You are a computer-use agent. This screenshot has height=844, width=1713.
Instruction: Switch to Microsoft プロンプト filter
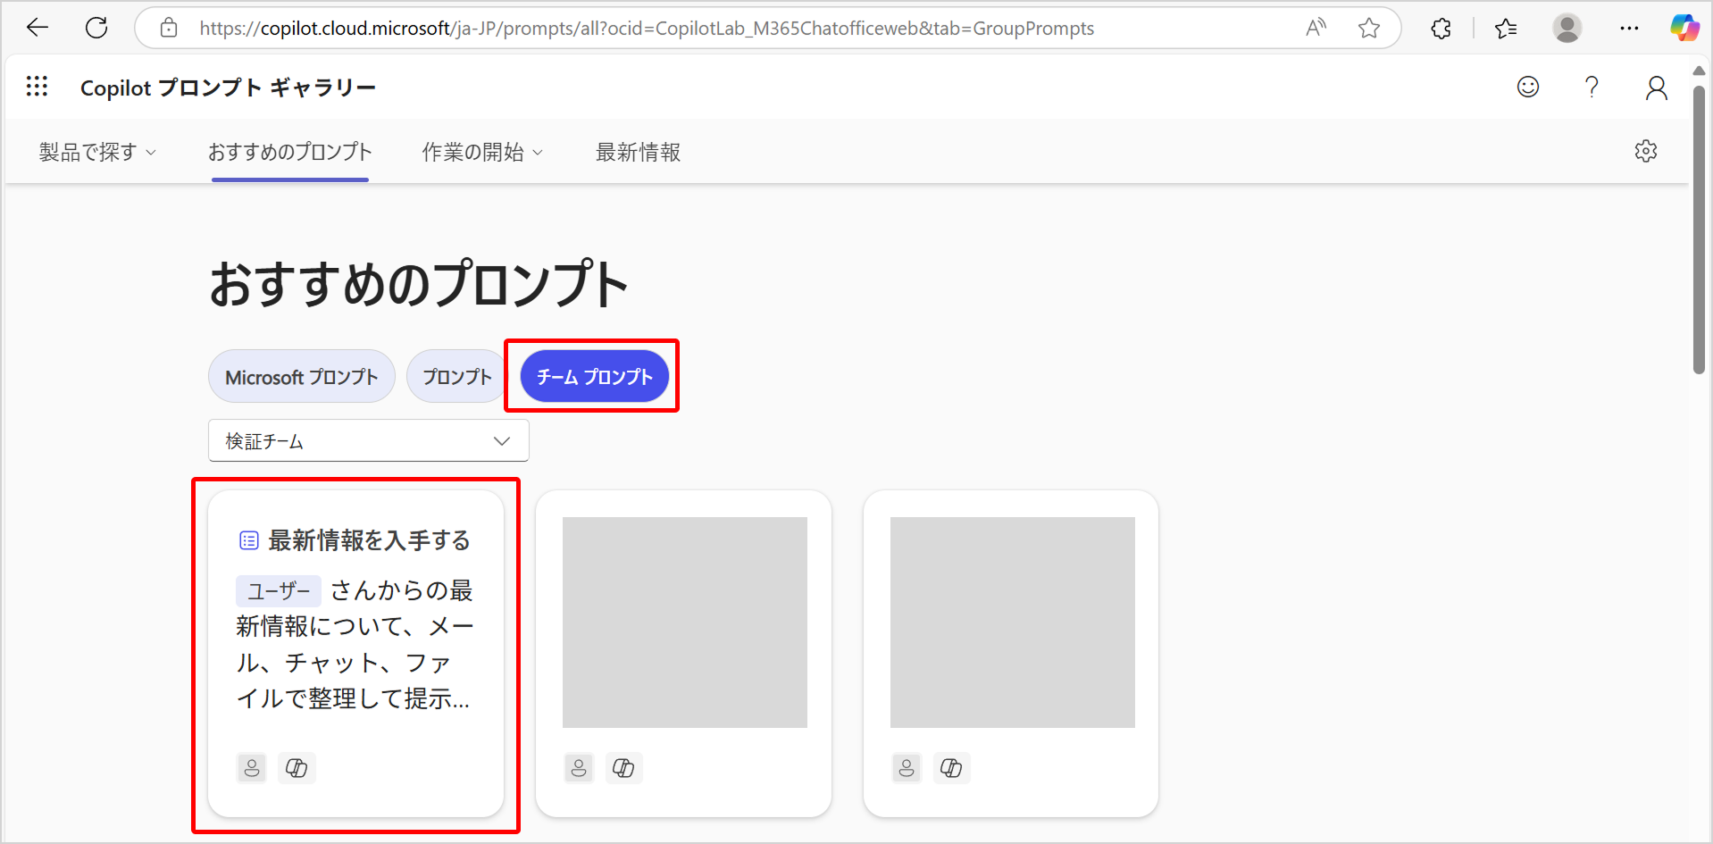point(302,376)
